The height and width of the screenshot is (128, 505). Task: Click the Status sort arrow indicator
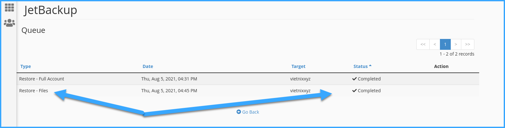click(x=370, y=66)
